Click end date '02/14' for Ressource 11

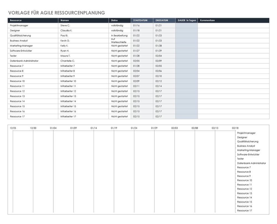(164, 86)
